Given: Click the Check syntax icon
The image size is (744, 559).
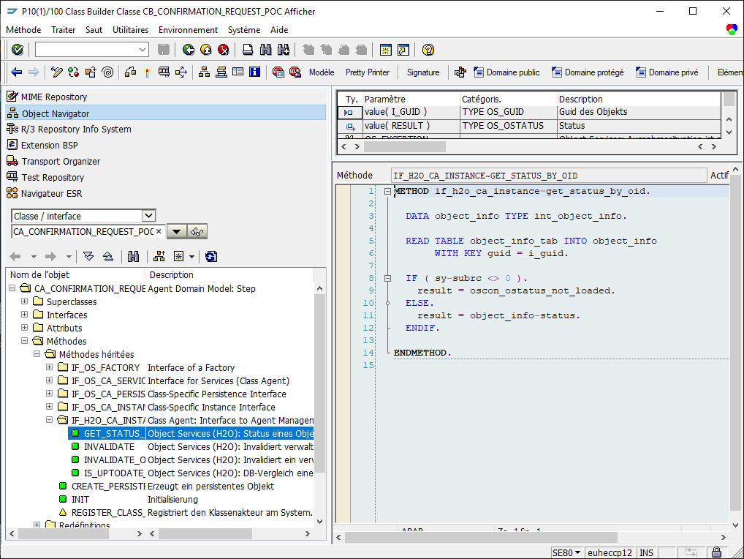Looking at the screenshot, I should (x=131, y=72).
